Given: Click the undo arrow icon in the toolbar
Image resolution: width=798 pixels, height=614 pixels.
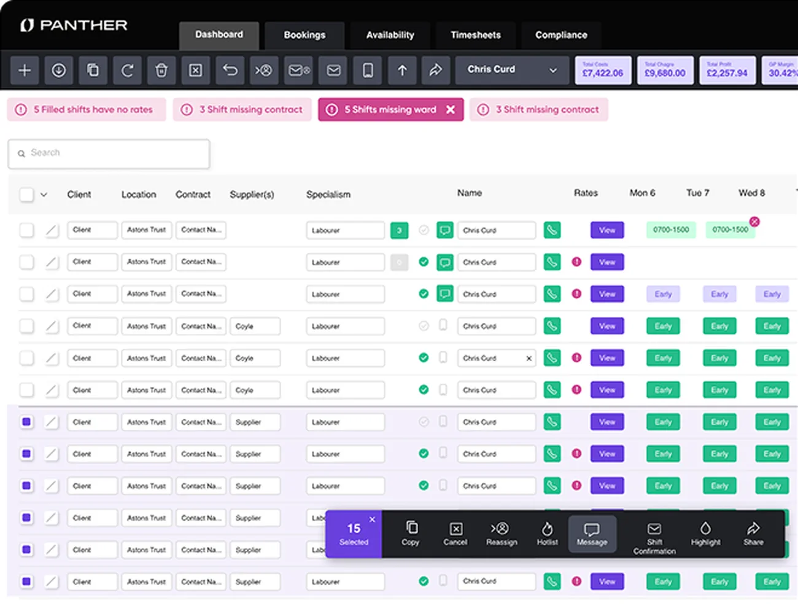Looking at the screenshot, I should 230,71.
